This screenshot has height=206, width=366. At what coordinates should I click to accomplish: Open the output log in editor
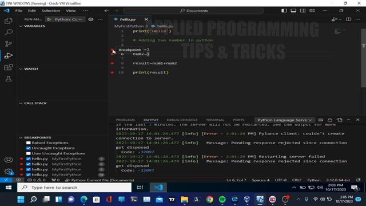tap(339, 120)
